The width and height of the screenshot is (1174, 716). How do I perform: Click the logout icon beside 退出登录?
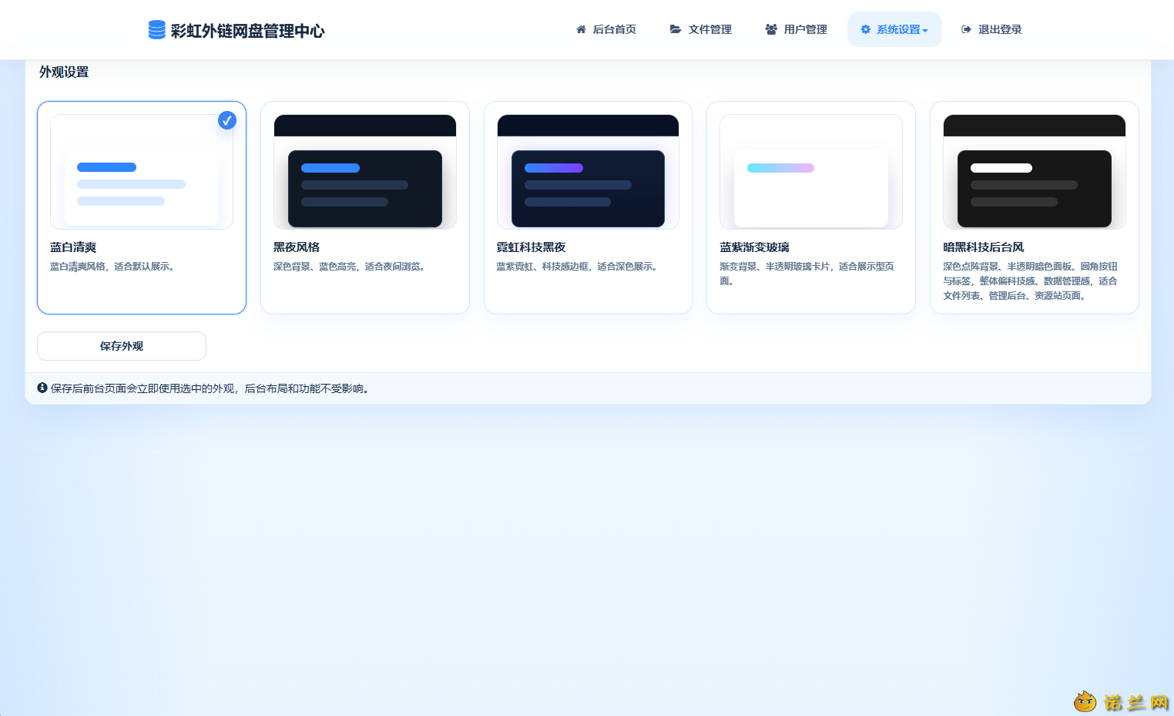pos(966,29)
